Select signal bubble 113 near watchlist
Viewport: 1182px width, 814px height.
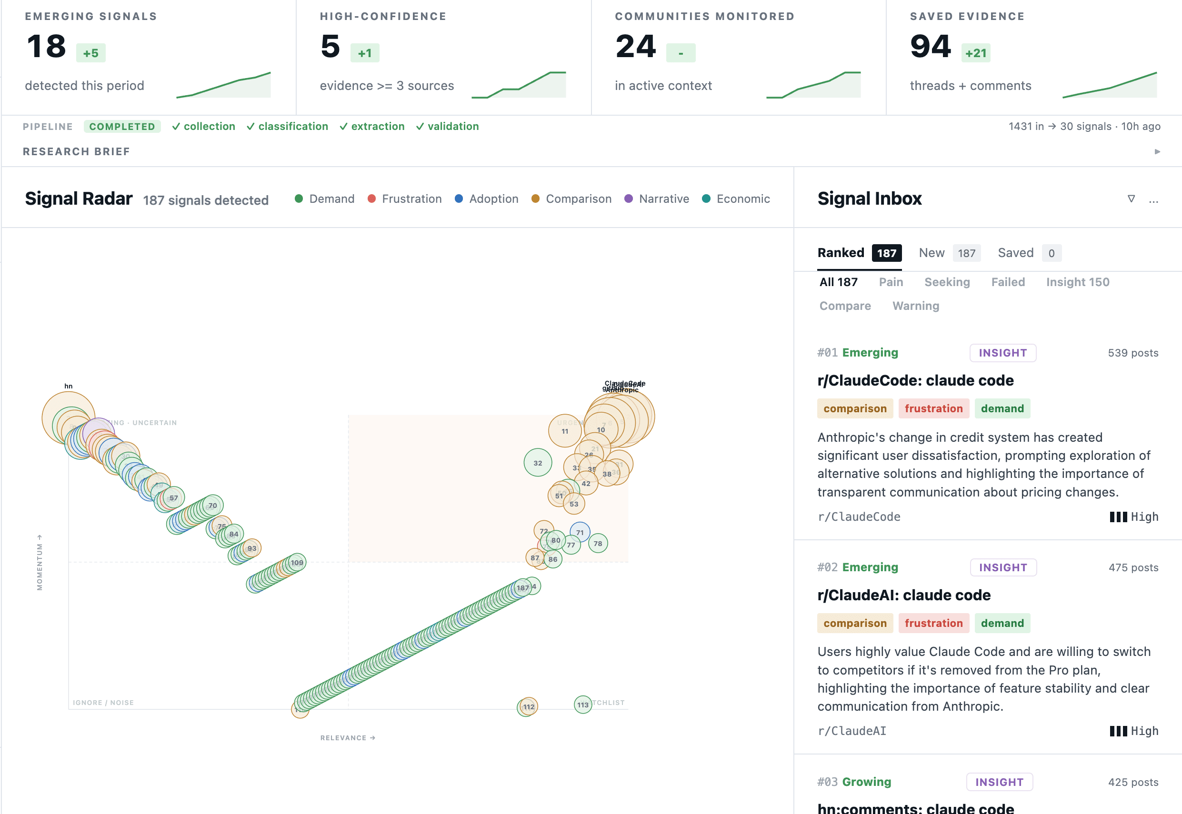[x=582, y=705]
